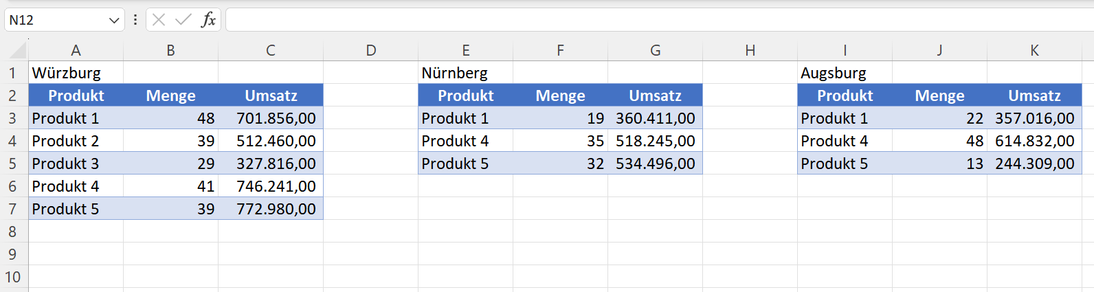Click cell with value 701.856,00
Screen dimensions: 1094x292
(x=271, y=118)
